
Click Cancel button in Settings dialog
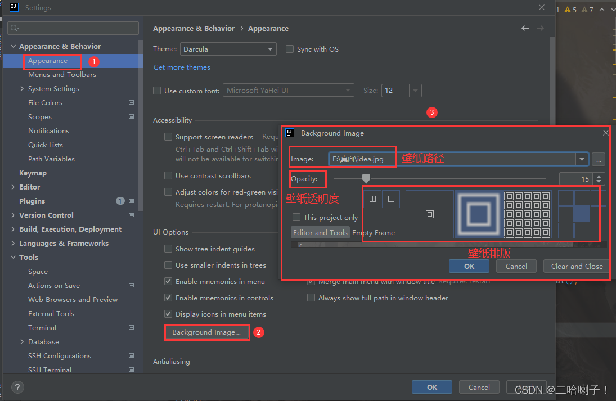(479, 388)
